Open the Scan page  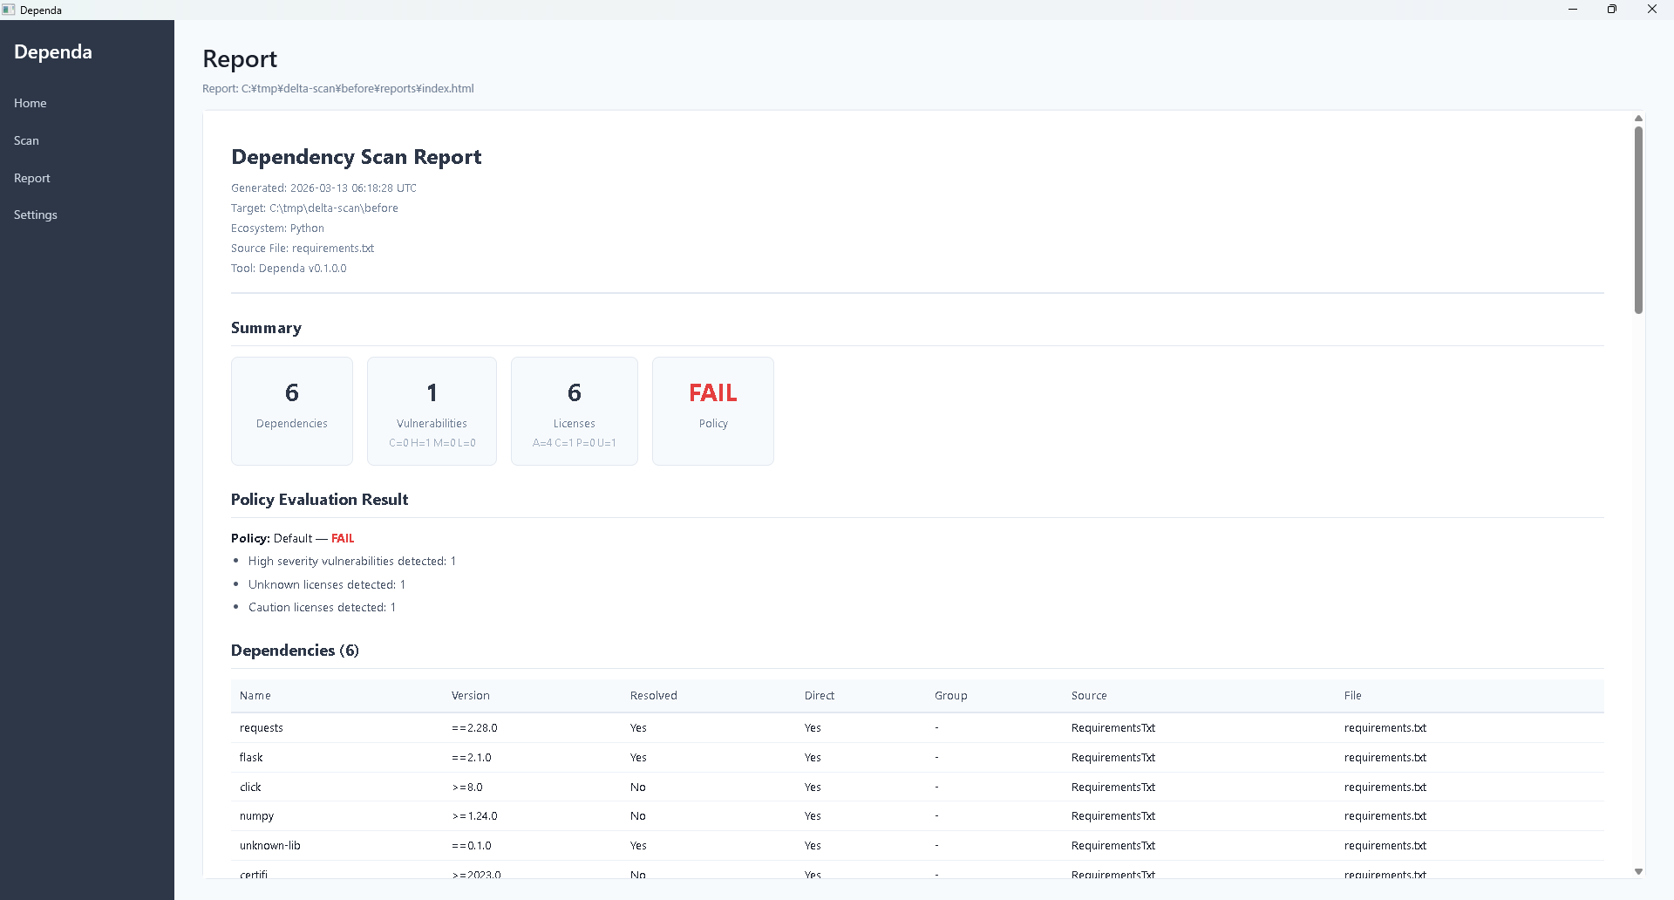(26, 140)
